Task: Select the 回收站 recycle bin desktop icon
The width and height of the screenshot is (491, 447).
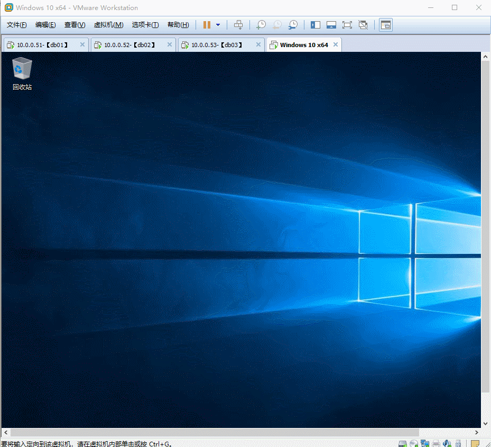Action: click(22, 74)
